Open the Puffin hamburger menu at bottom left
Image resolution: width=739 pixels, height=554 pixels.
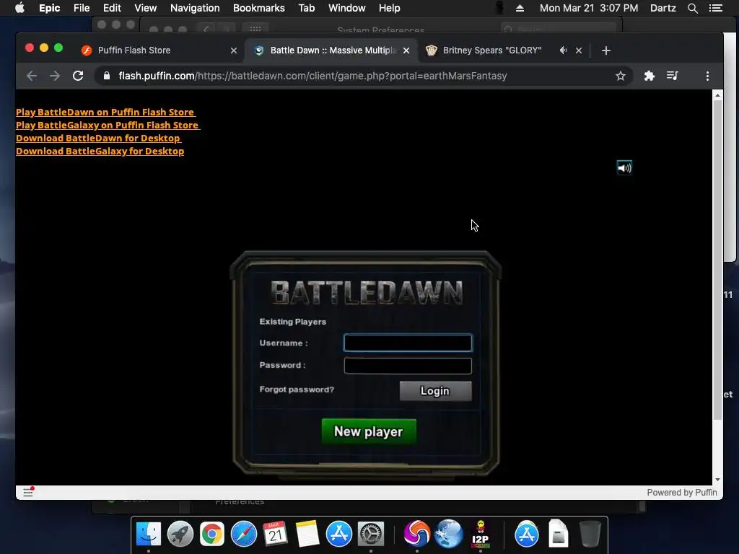click(x=28, y=492)
